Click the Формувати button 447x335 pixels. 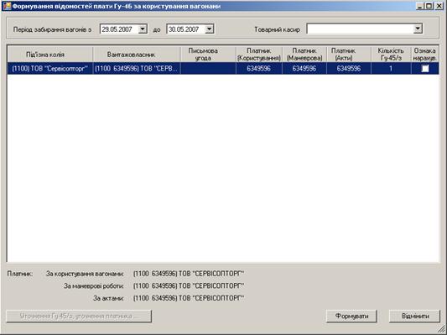coord(351,317)
